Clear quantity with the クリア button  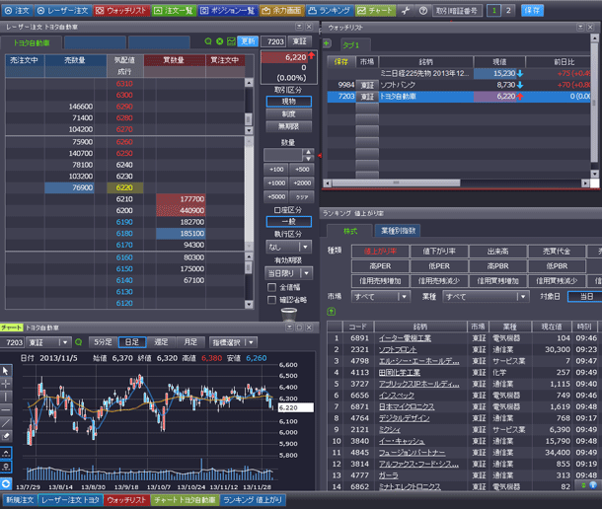tap(302, 197)
